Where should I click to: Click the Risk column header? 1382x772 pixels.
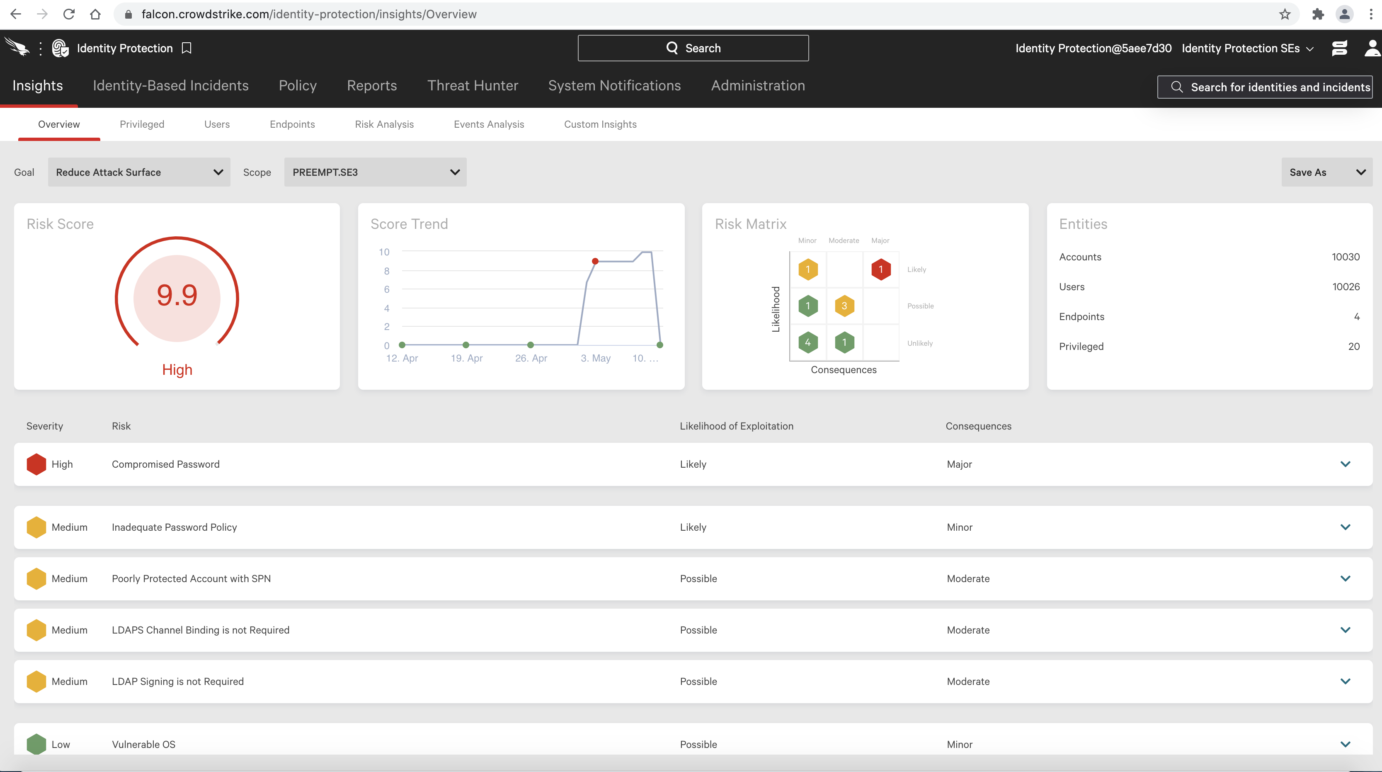click(121, 426)
